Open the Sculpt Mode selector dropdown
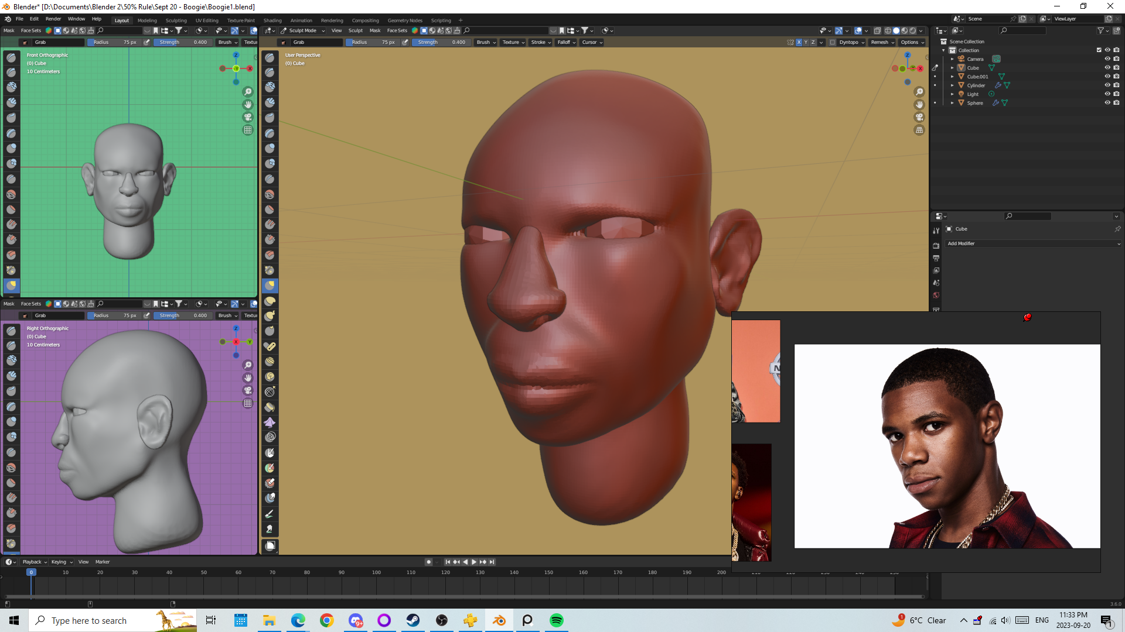 302,30
